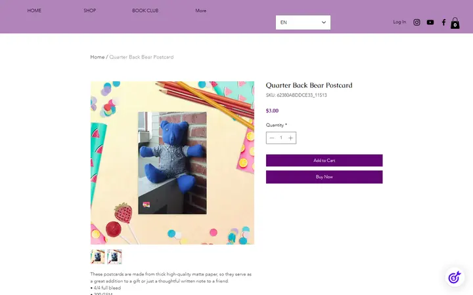Expand the EN language dropdown
Image resolution: width=473 pixels, height=295 pixels.
coord(303,22)
